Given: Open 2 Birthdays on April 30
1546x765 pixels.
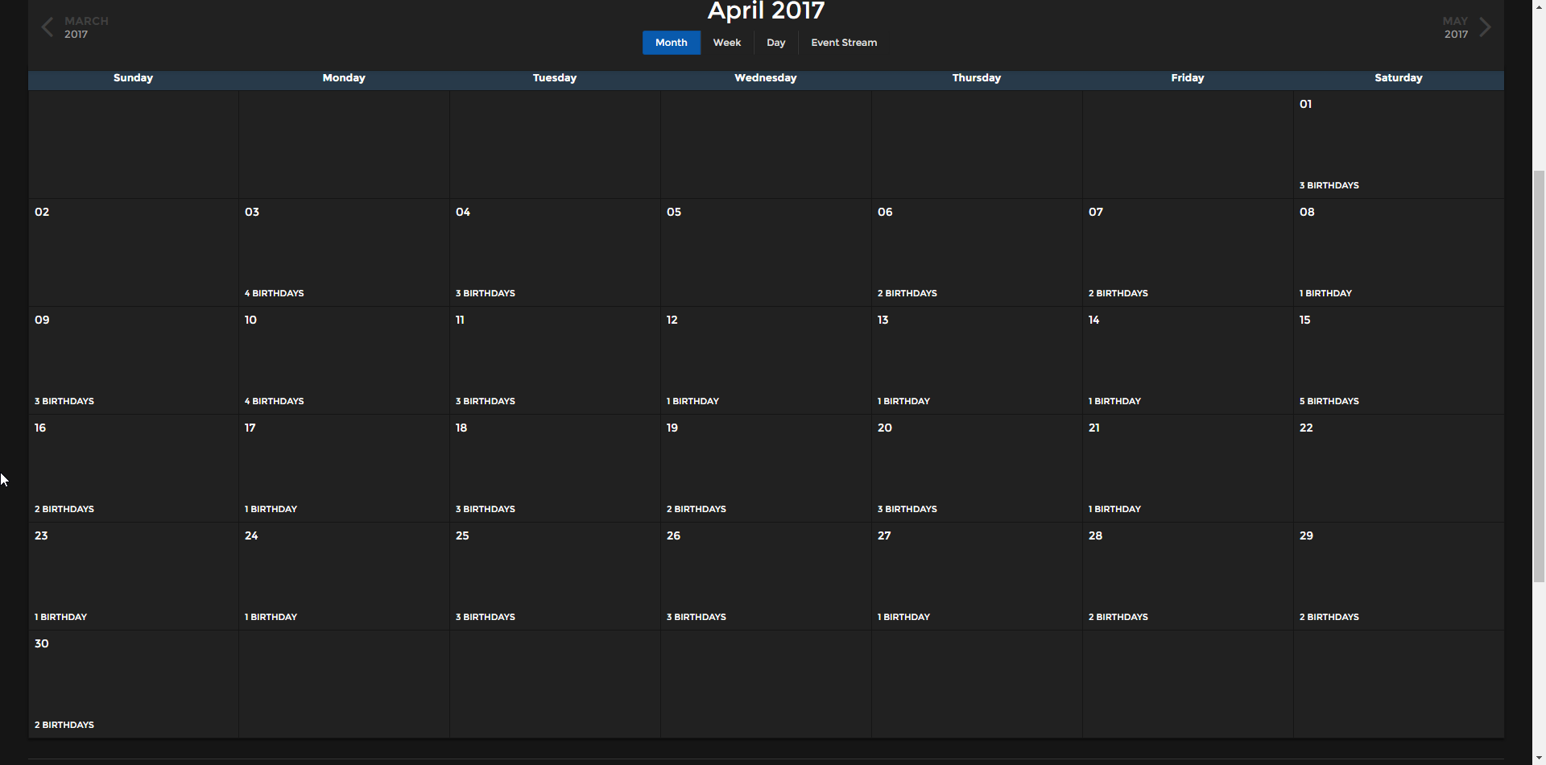Looking at the screenshot, I should [64, 725].
